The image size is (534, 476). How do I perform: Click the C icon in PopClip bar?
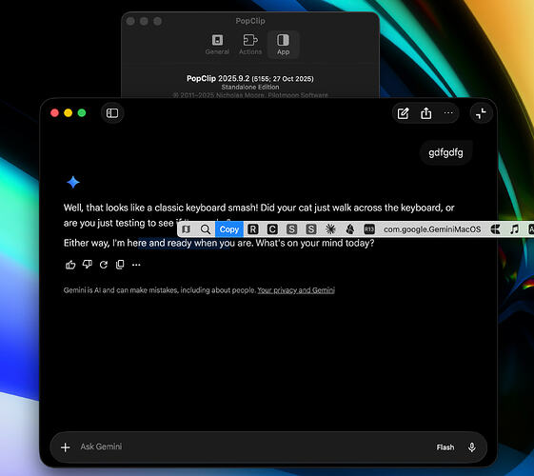[272, 229]
